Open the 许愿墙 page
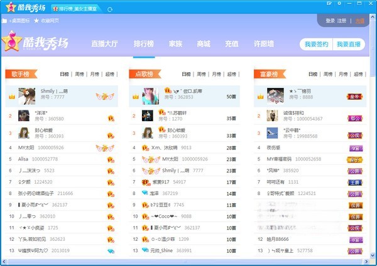The width and height of the screenshot is (377, 266). pos(264,44)
